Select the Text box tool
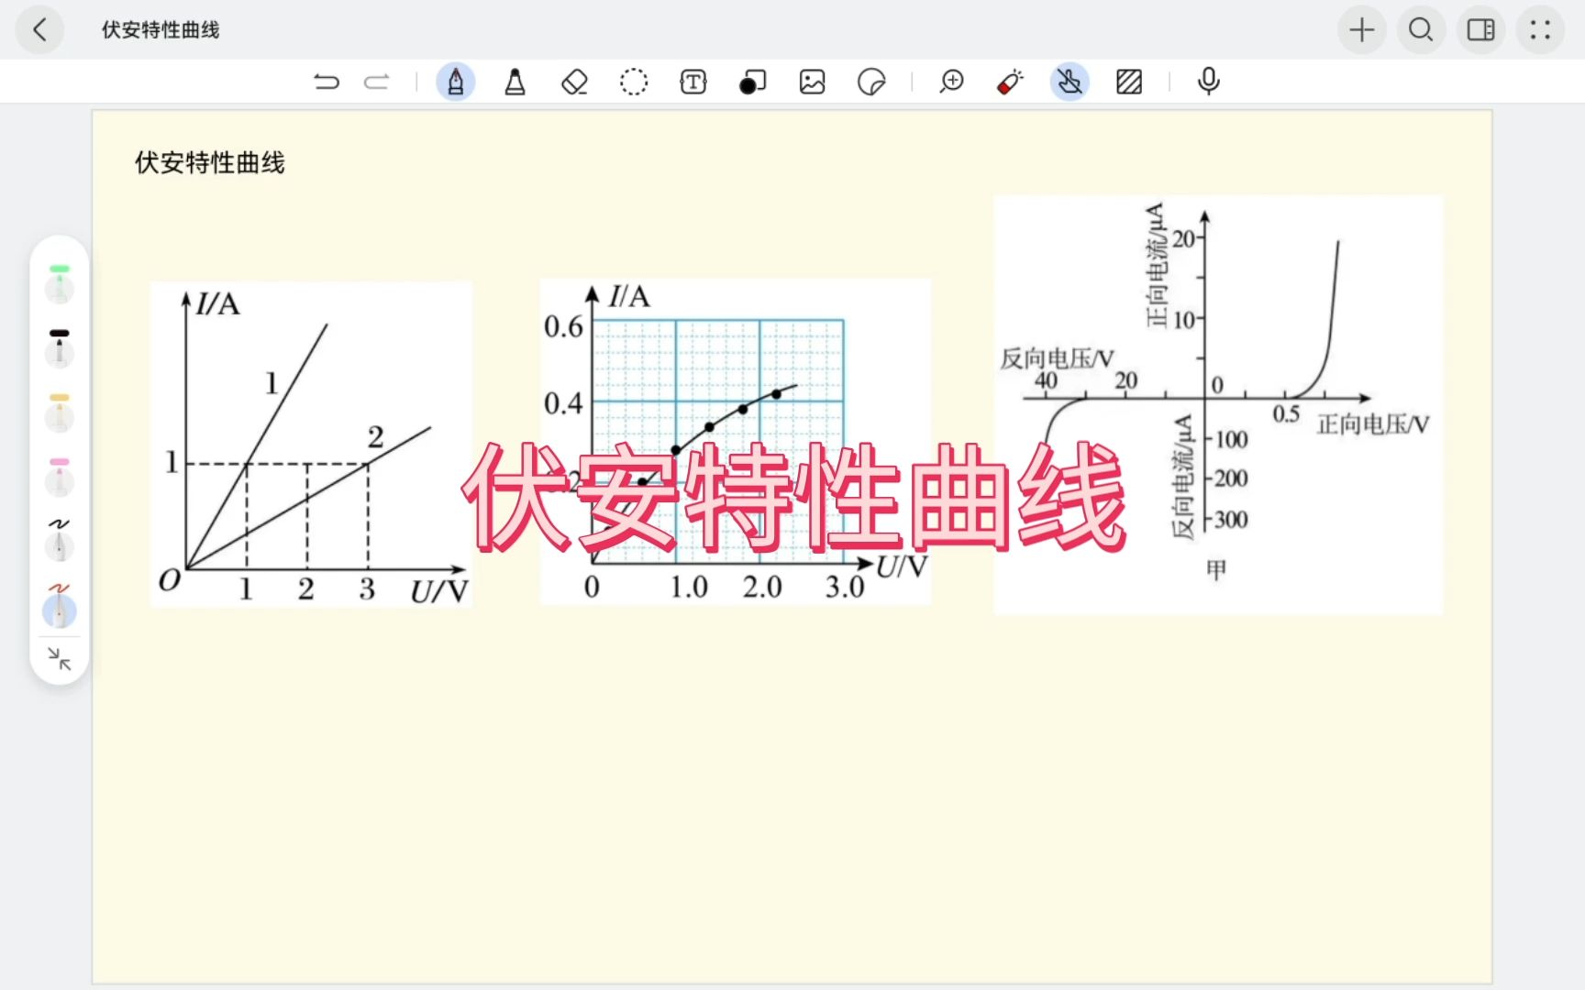The width and height of the screenshot is (1585, 990). tap(693, 82)
